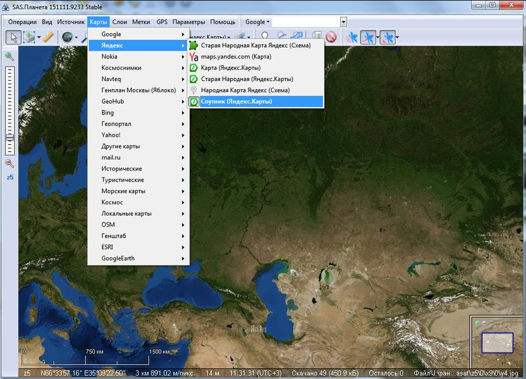Viewport: 526px width, 379px height.
Task: Click the mini-map zoom in icon
Action: [x=477, y=323]
